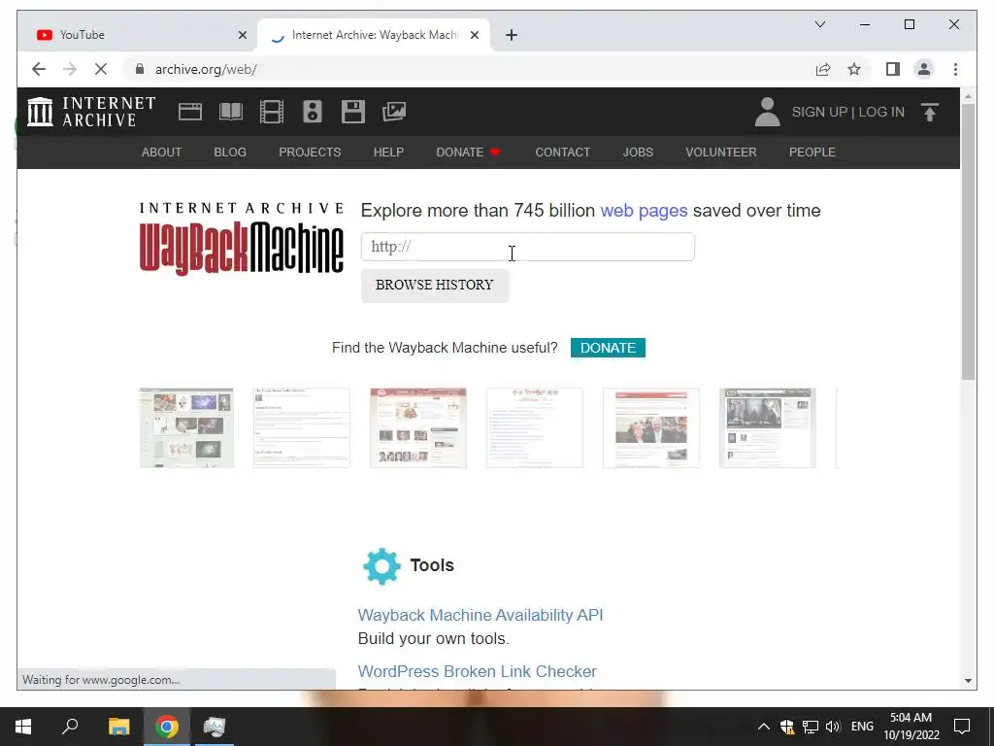This screenshot has width=994, height=746.
Task: Stop loading the page
Action: (101, 69)
